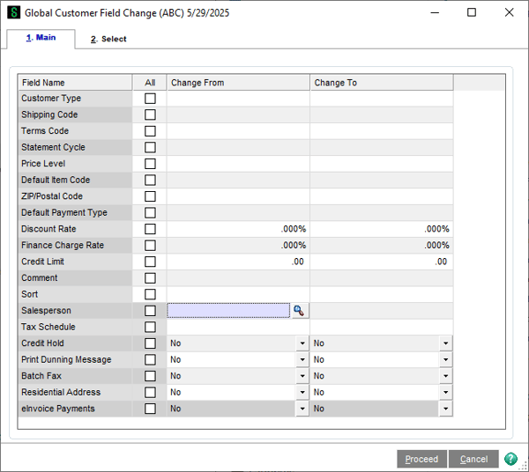Screen dimensions: 529x472
Task: Go to the Main tab
Action: click(40, 38)
